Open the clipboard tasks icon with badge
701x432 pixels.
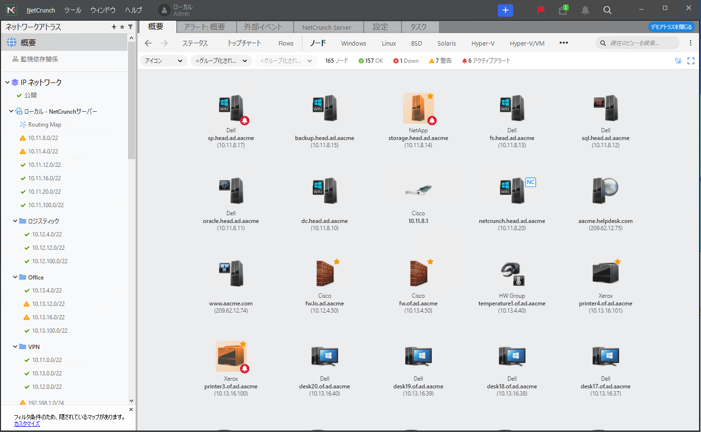[563, 10]
